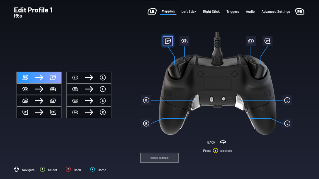319x179 pixels.
Task: Click the R paddle label left of controller
Action: (x=146, y=123)
